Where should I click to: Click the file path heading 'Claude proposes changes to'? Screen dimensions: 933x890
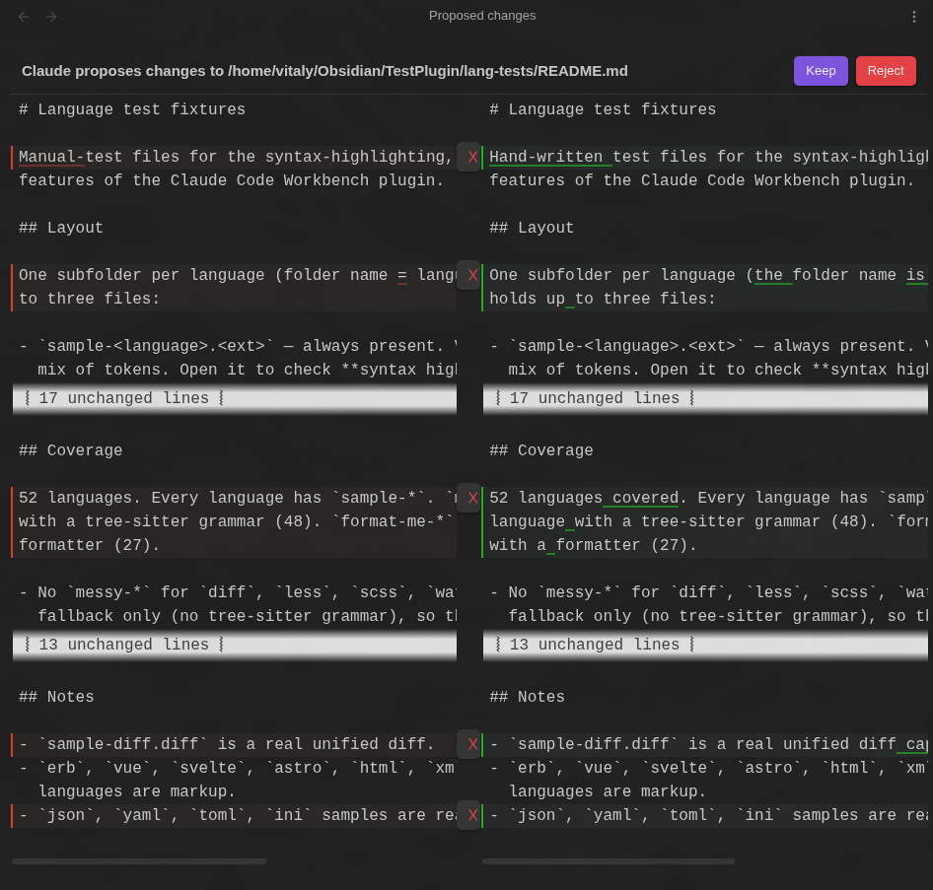[324, 71]
